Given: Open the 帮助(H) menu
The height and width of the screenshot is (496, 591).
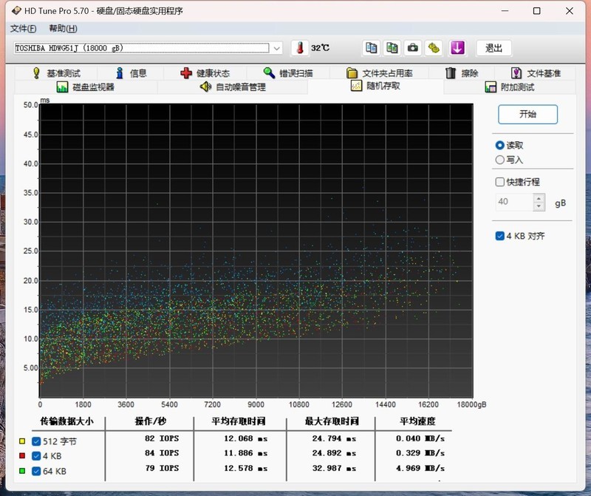Looking at the screenshot, I should [63, 29].
